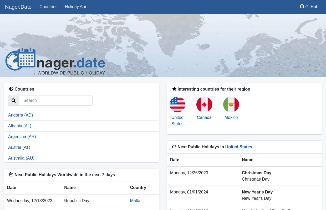This screenshot has height=210, width=326.
Task: Open Argentina (AR) country link
Action: point(22,137)
